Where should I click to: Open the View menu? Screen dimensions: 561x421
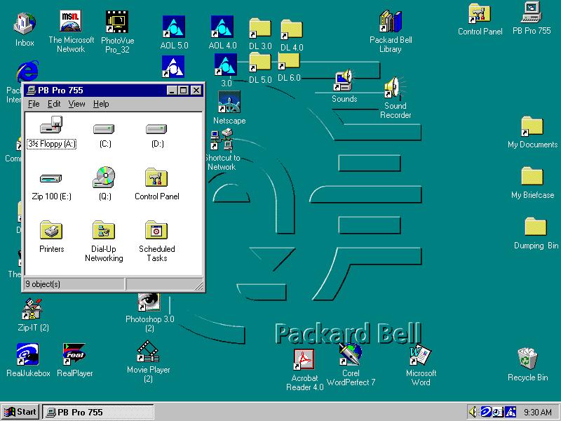click(76, 104)
